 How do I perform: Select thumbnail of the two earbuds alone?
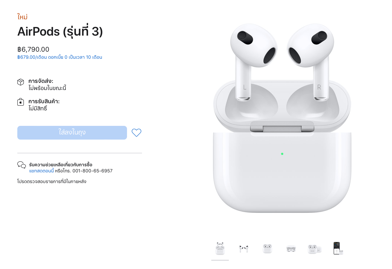pos(244,248)
